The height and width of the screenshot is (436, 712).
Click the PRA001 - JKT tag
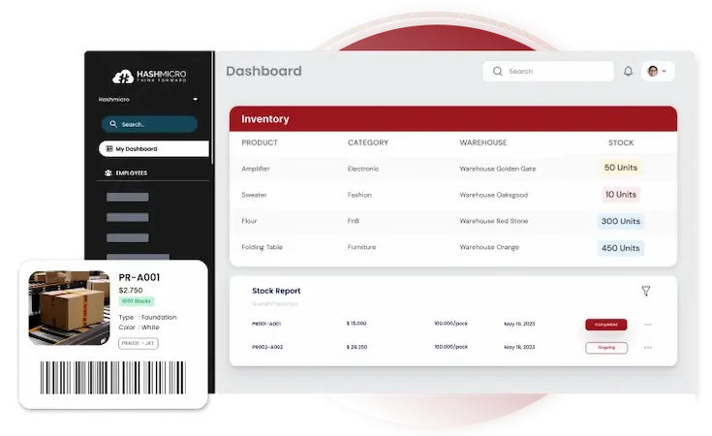pos(138,343)
